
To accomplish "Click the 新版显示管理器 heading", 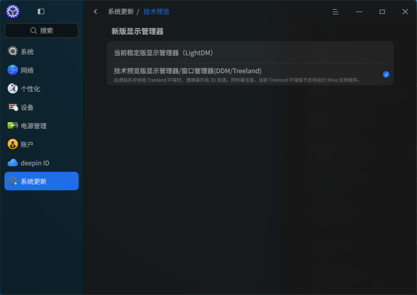I will tap(137, 31).
